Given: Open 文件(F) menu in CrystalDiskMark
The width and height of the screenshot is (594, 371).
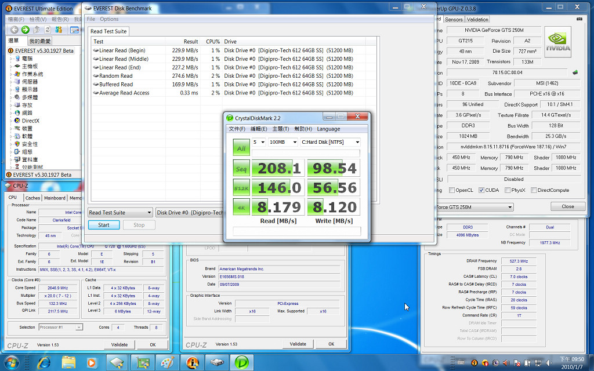Looking at the screenshot, I should tap(237, 129).
